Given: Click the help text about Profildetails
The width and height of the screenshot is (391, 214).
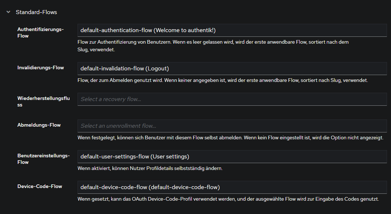Looking at the screenshot, I should [x=150, y=169].
